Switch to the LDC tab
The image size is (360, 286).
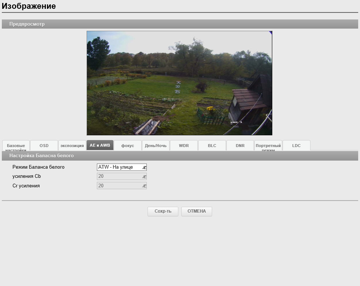(x=297, y=146)
